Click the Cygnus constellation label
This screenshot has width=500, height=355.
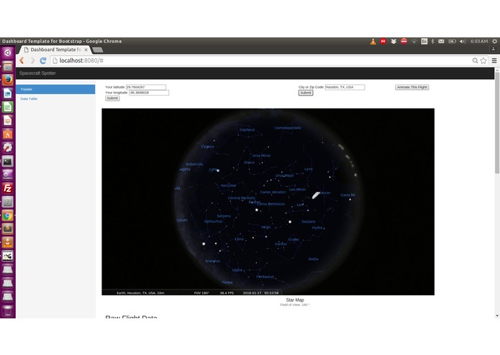(208, 147)
